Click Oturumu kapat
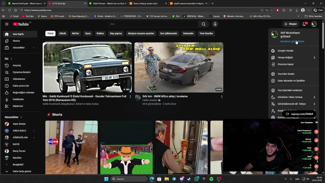 pos(294,64)
